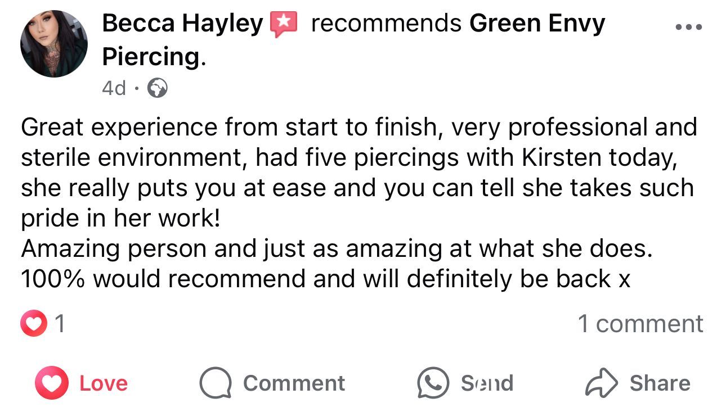This screenshot has height=412, width=726.
Task: Open Becca Hayley's profile picture
Action: (x=54, y=44)
